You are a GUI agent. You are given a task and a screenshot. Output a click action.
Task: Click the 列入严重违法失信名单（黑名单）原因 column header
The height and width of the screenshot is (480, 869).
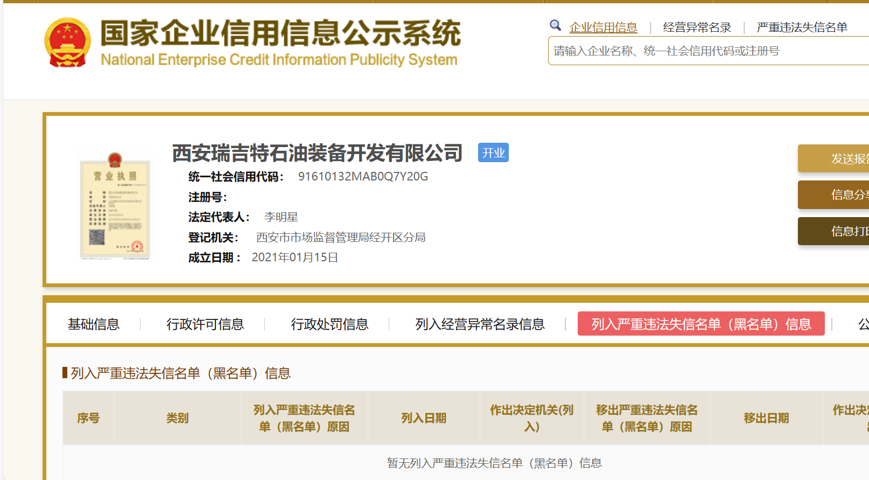pos(304,418)
